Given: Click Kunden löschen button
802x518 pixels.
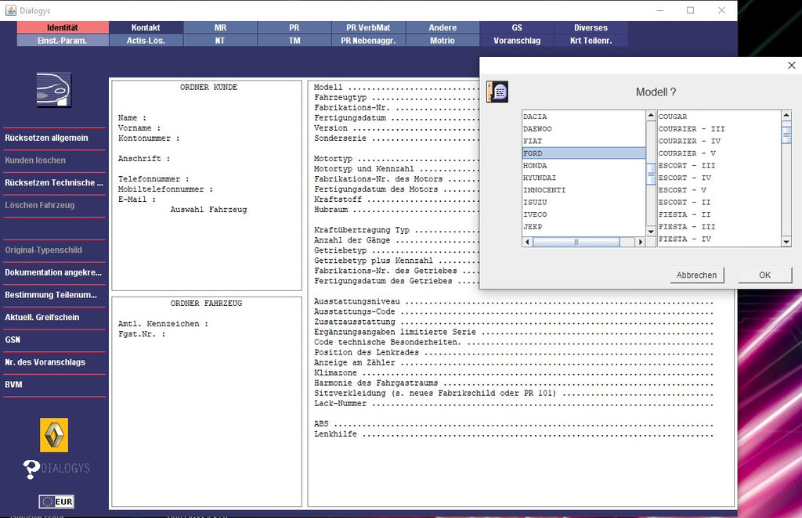Looking at the screenshot, I should 54,160.
